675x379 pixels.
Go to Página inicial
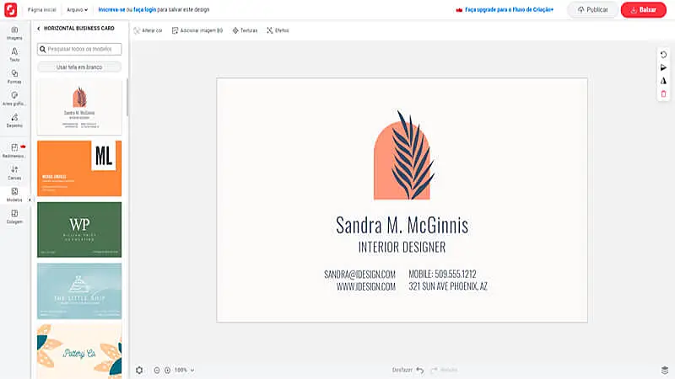pos(41,9)
